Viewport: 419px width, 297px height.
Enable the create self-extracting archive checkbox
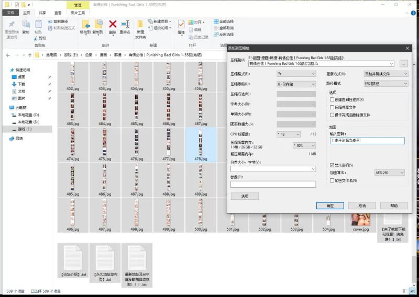click(x=332, y=99)
